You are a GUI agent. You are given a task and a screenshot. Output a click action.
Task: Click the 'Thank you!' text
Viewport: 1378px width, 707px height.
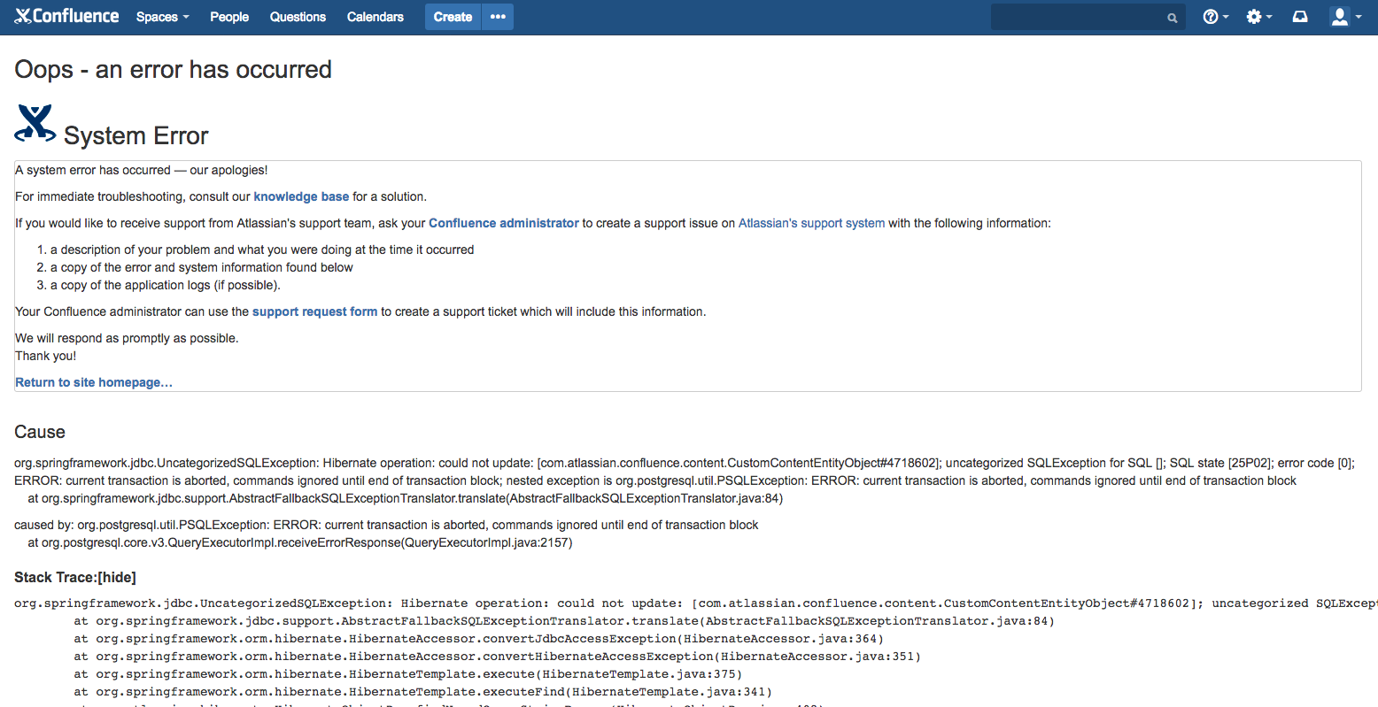(46, 356)
